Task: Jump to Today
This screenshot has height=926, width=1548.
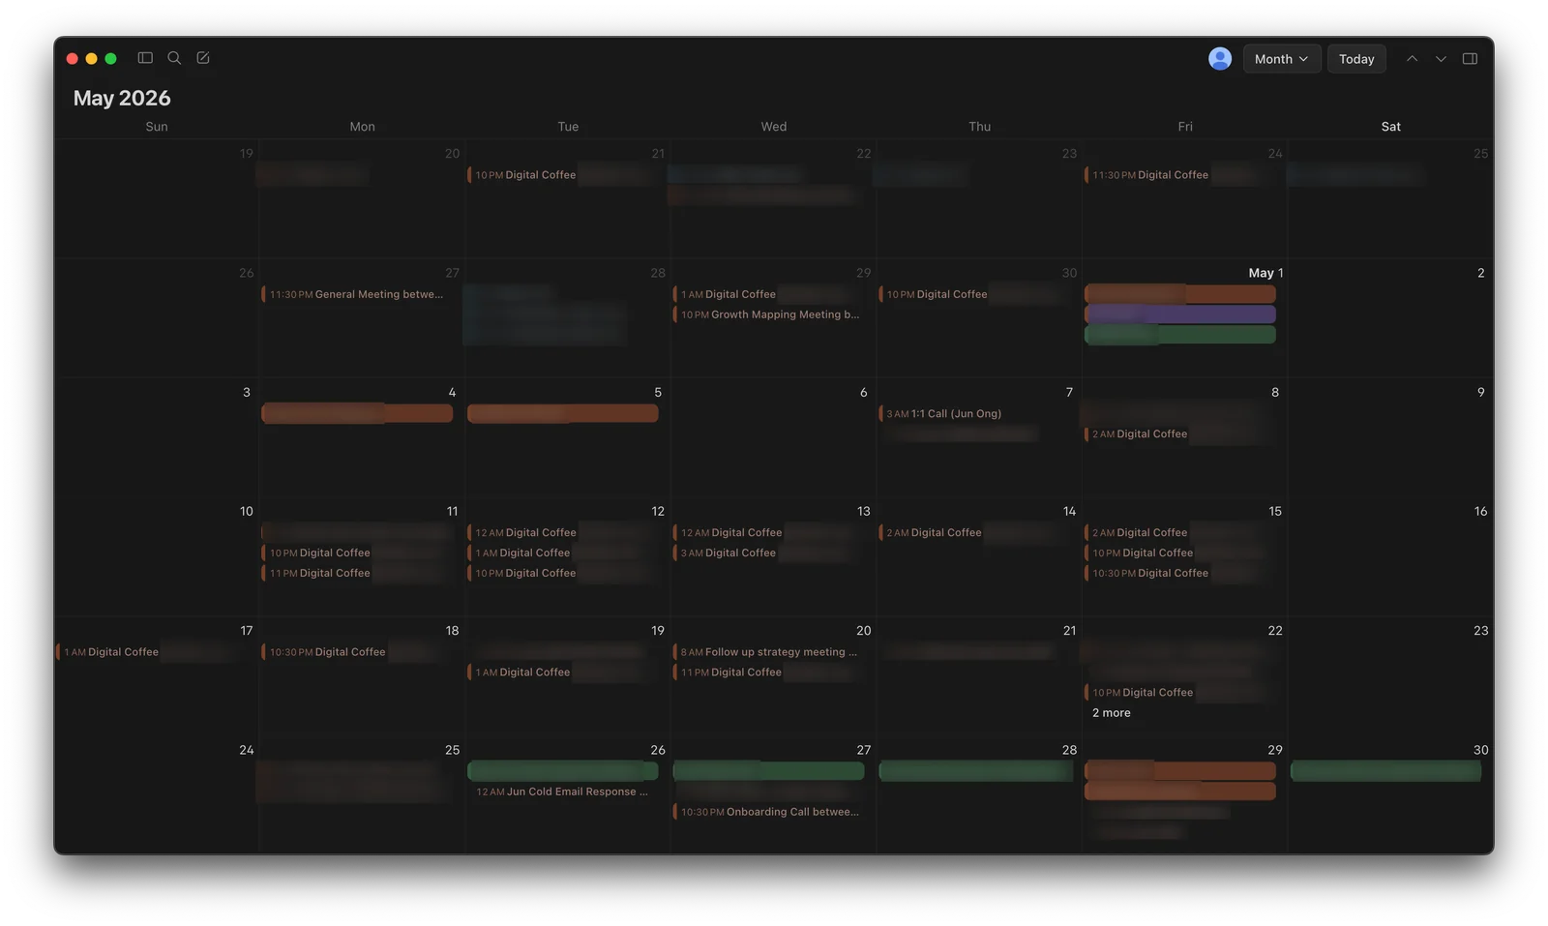Action: coord(1356,59)
